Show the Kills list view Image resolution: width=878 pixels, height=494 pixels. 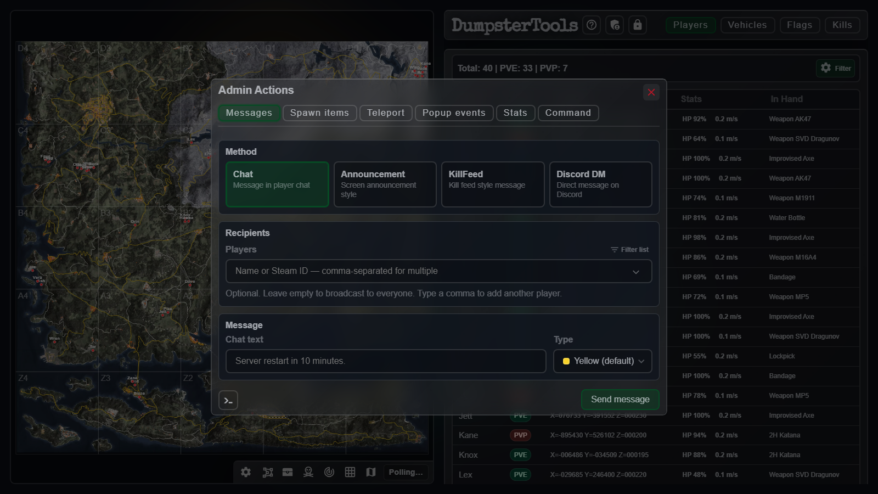(x=842, y=25)
